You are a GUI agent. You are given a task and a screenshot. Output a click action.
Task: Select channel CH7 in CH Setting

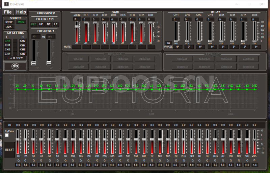(x=7, y=54)
